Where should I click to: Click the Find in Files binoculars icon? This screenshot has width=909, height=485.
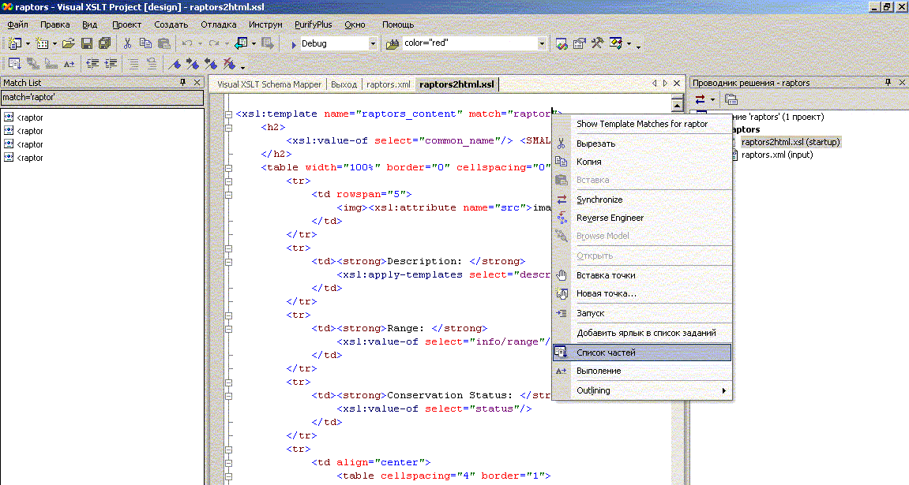[x=393, y=43]
